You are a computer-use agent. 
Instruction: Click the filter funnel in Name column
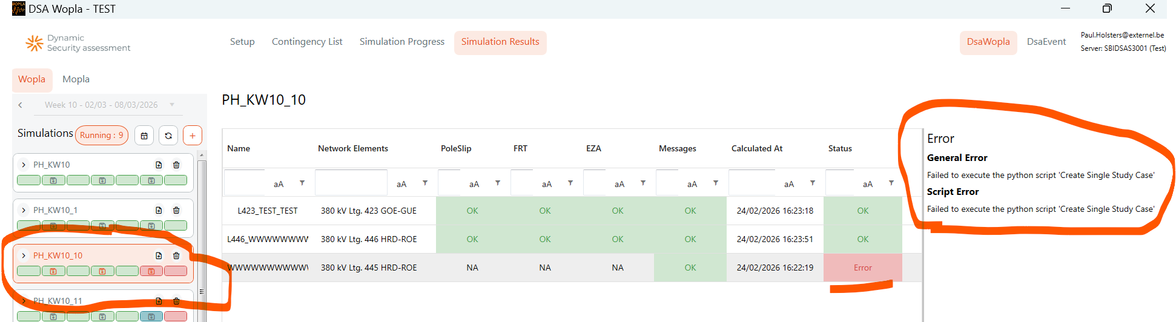coord(302,183)
